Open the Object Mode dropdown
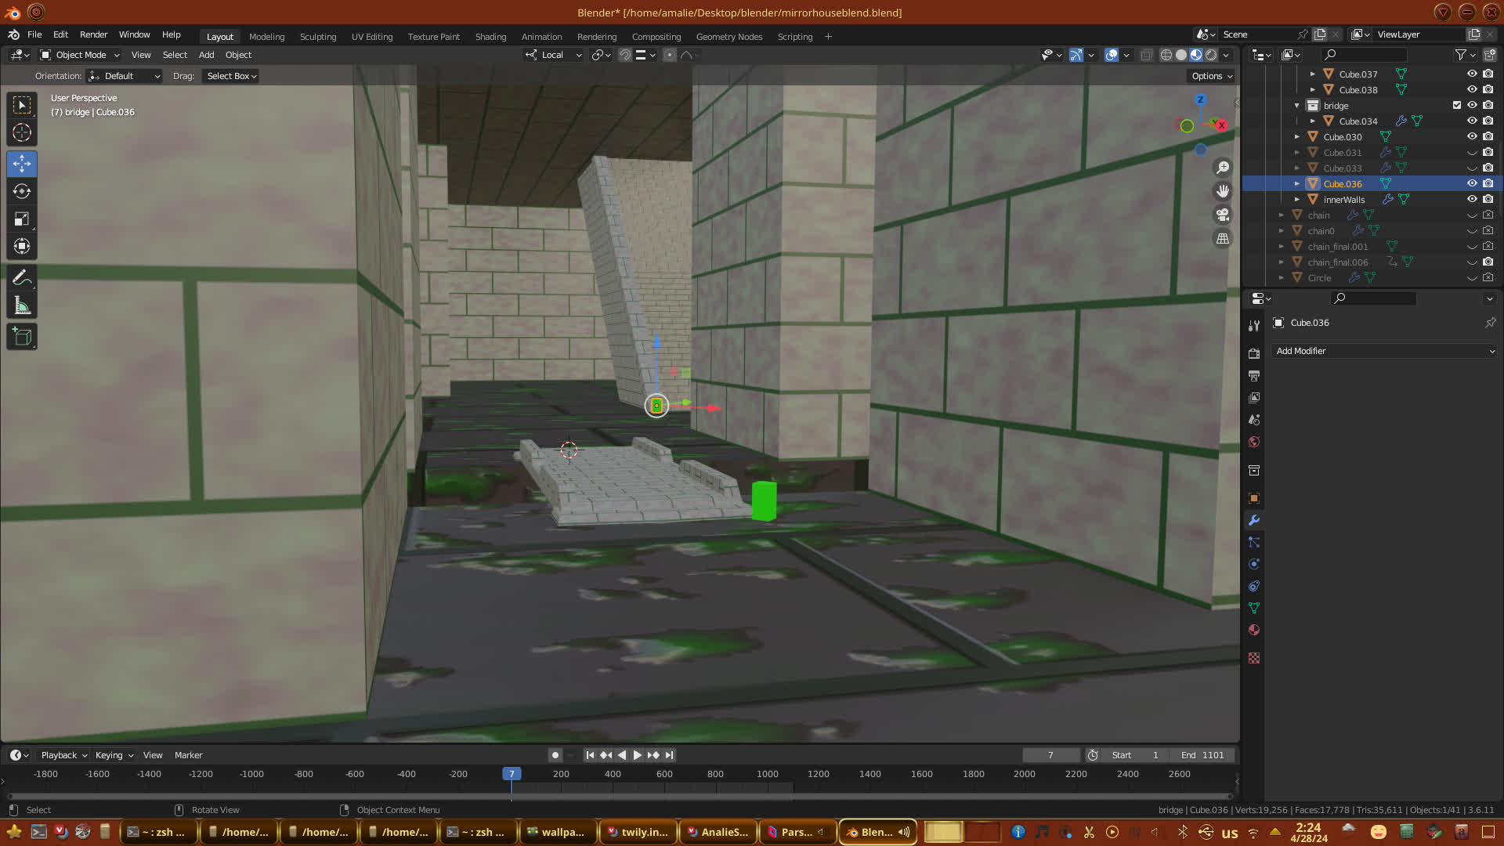The height and width of the screenshot is (846, 1504). tap(80, 55)
